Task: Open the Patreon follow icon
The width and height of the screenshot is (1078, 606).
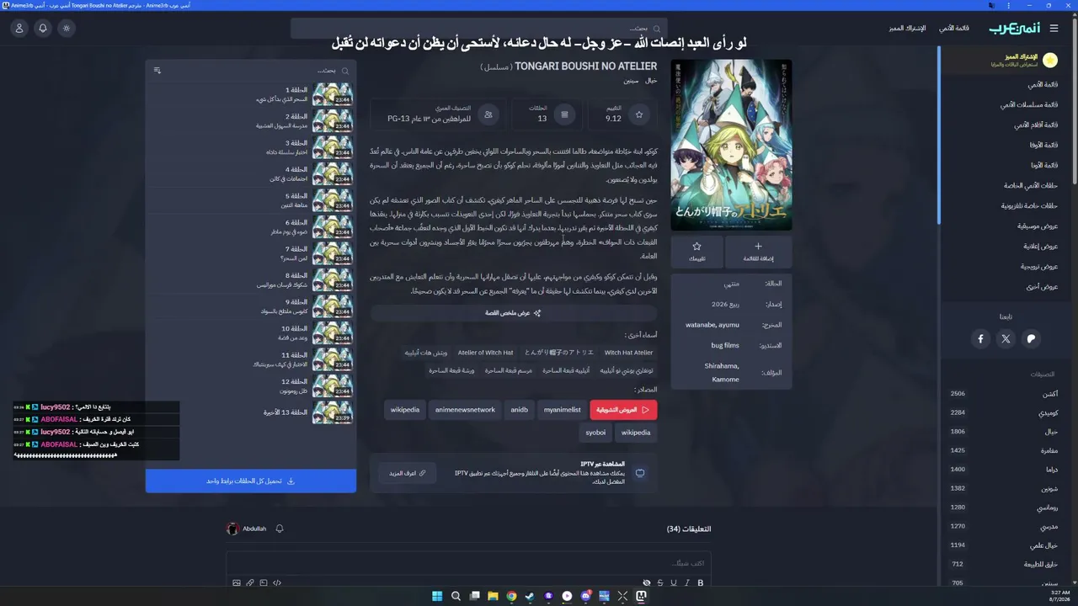Action: 1032,338
